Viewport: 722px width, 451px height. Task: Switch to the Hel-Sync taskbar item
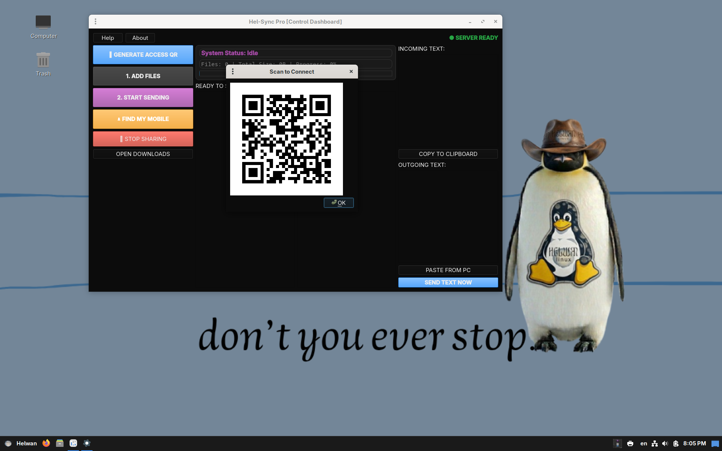[x=87, y=443]
